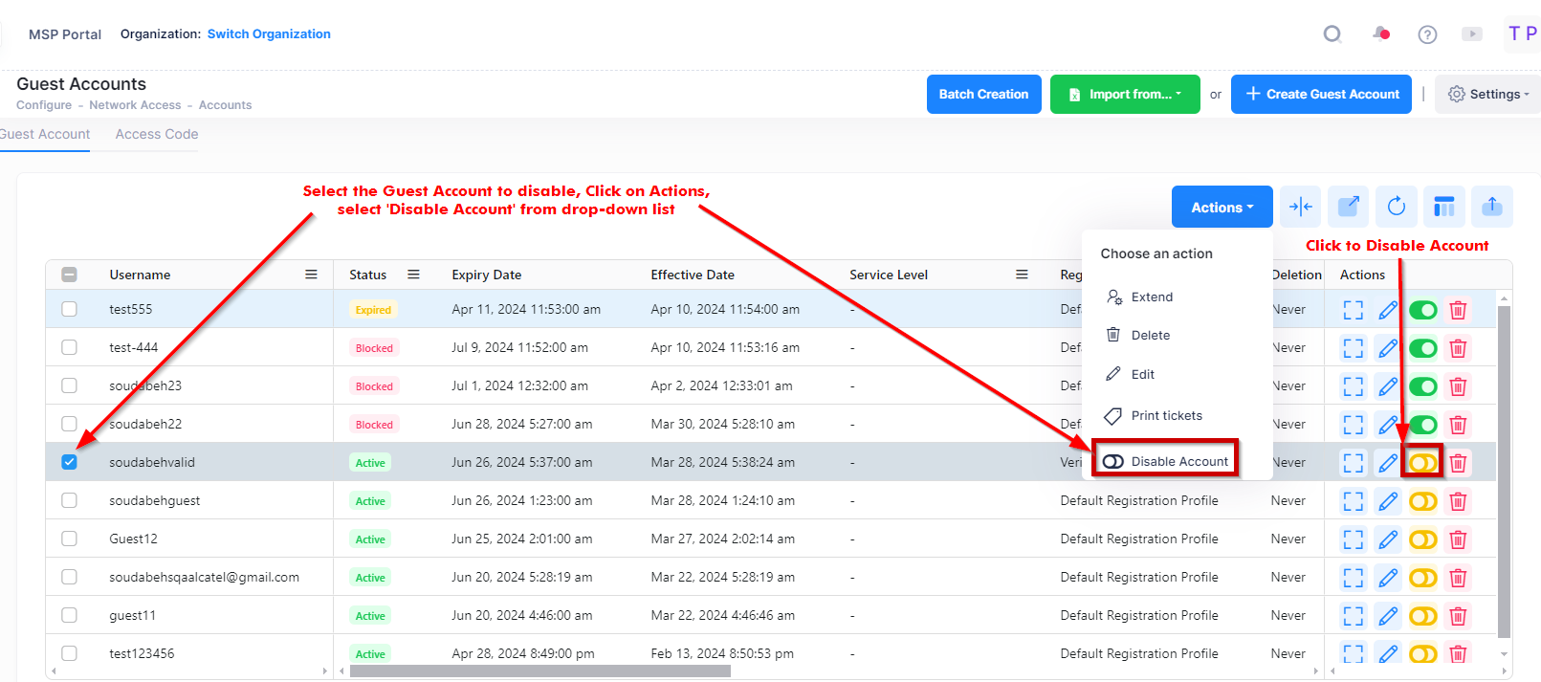This screenshot has height=682, width=1541.
Task: Expand details for the guest11 row
Action: pyautogui.click(x=1353, y=616)
